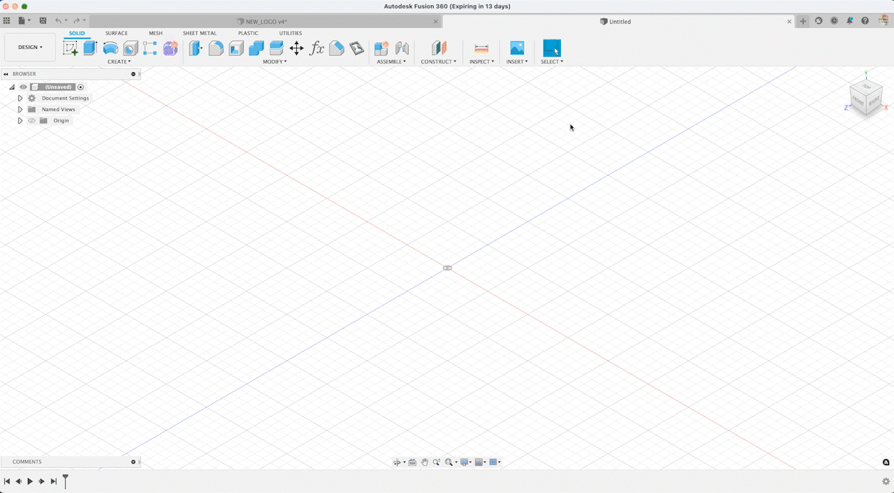Switch to the UTILITIES tab
The width and height of the screenshot is (894, 493).
click(291, 33)
